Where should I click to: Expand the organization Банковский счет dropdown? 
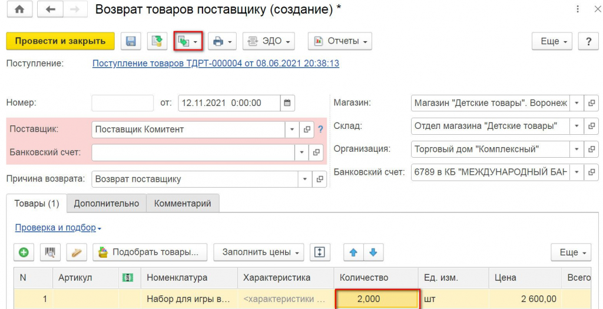[x=577, y=172]
